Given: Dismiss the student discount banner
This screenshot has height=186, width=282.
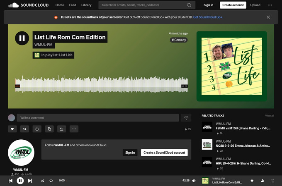Looking at the screenshot, I should click(x=268, y=17).
